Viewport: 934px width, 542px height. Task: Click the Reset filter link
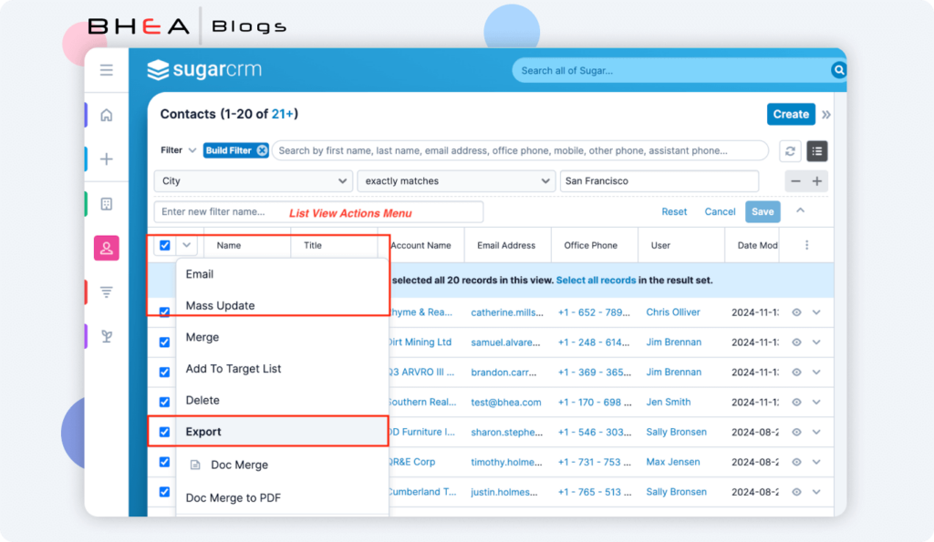[674, 212]
